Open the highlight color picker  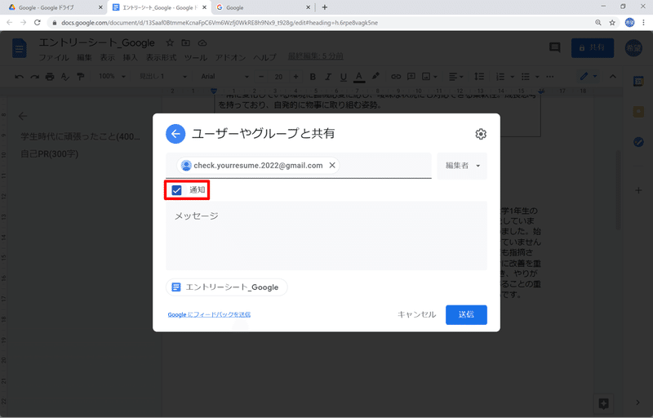(x=375, y=76)
